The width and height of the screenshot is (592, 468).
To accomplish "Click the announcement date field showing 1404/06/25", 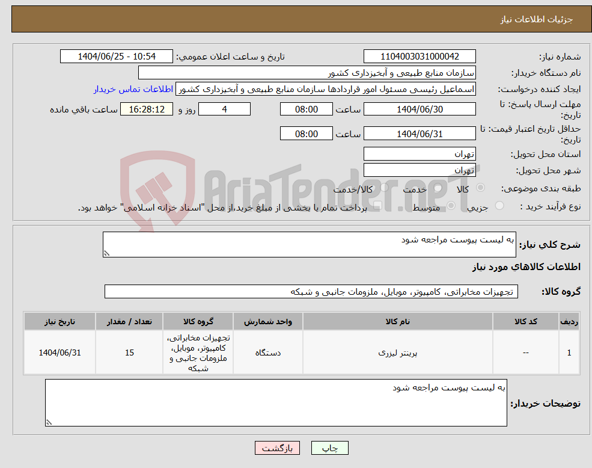I will click(x=116, y=56).
